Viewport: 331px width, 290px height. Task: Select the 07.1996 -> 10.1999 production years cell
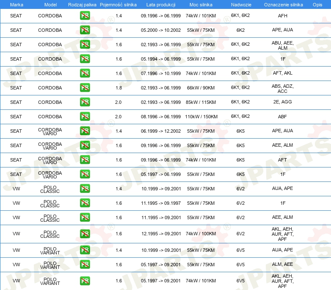click(161, 73)
